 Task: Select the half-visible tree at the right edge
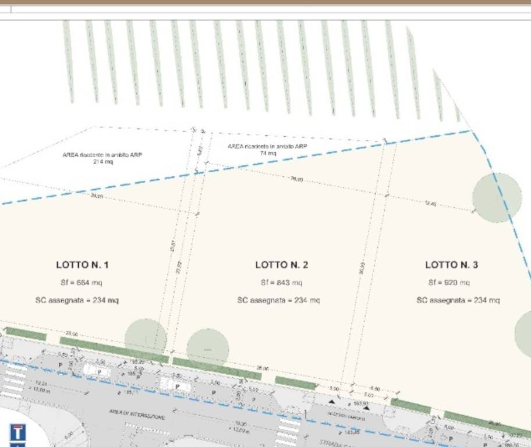tap(523, 334)
